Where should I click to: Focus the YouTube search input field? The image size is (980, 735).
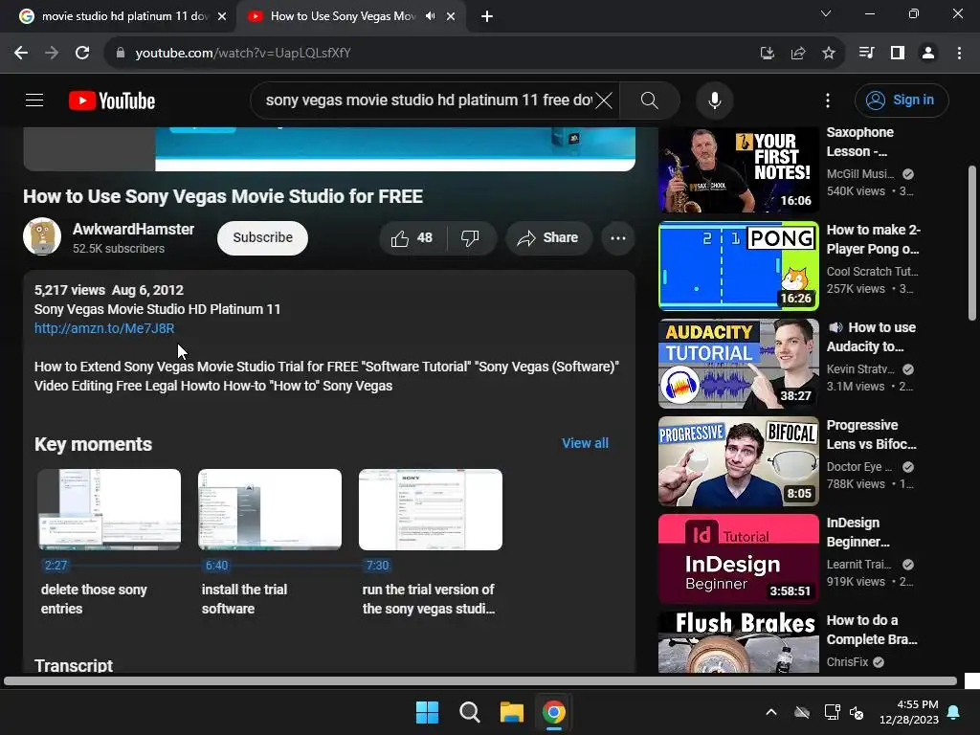pos(428,100)
